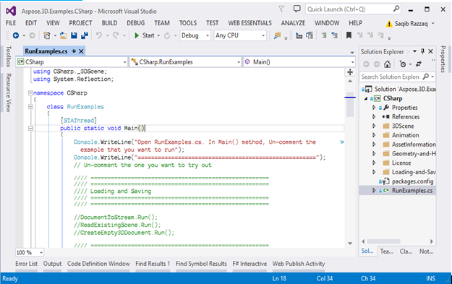
Task: Click the editor vertical scrollbar thumb
Action: tap(350, 105)
